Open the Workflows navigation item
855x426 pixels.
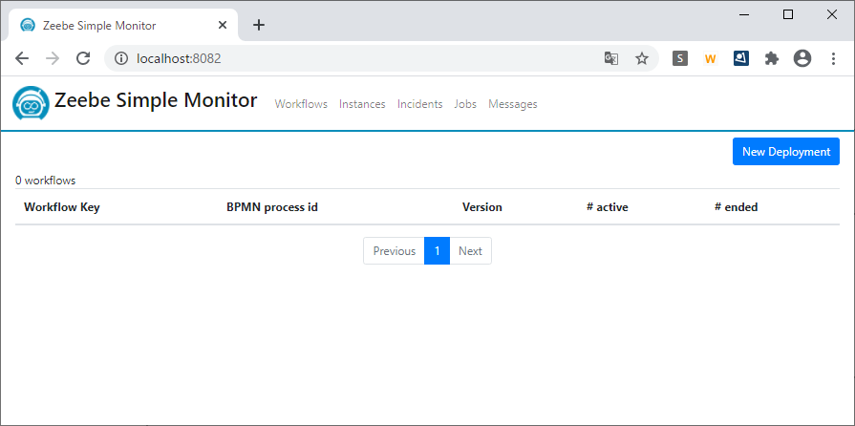[301, 104]
